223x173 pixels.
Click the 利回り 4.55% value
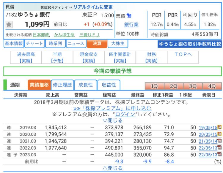coord(190,25)
